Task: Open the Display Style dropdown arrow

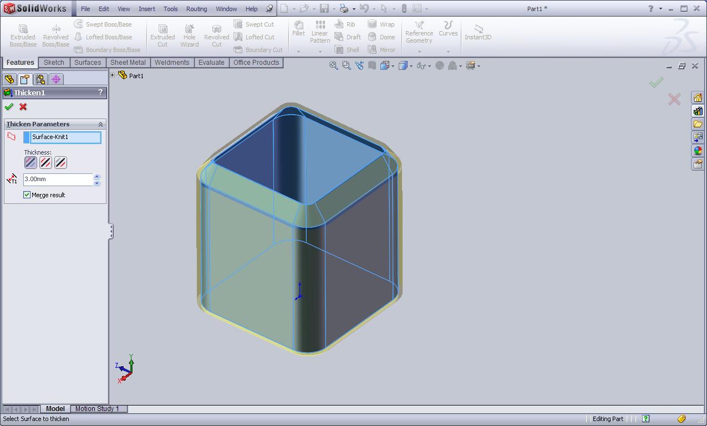Action: (411, 66)
